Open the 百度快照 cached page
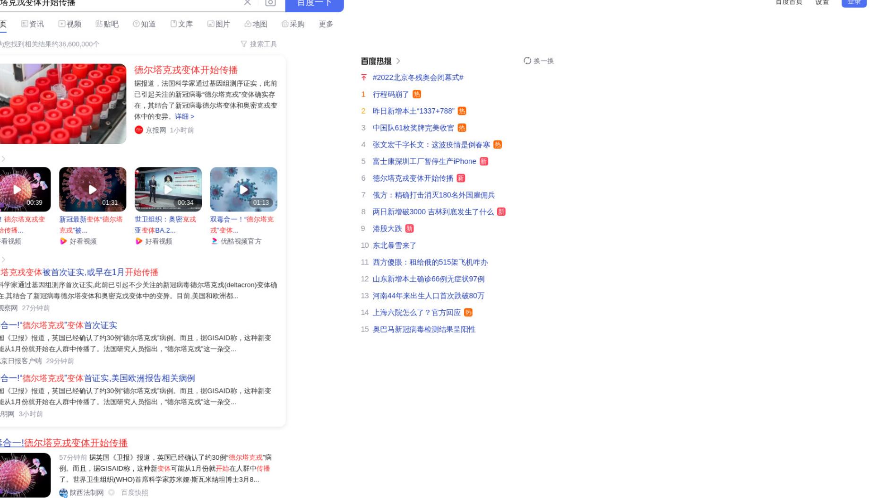The height and width of the screenshot is (498, 878). pos(135,493)
